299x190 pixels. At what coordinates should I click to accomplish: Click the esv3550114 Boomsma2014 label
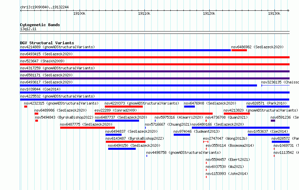point(230,145)
